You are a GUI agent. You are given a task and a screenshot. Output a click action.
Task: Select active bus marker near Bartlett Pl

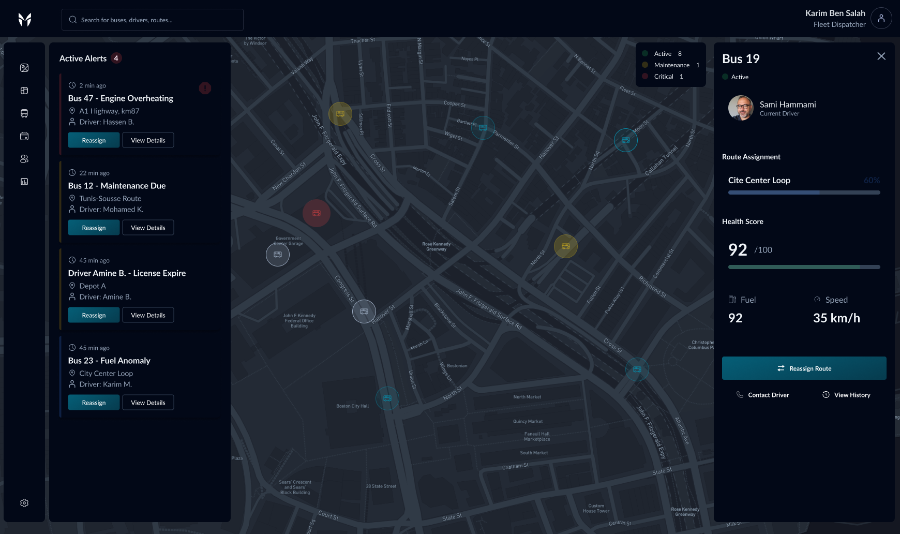click(x=483, y=128)
